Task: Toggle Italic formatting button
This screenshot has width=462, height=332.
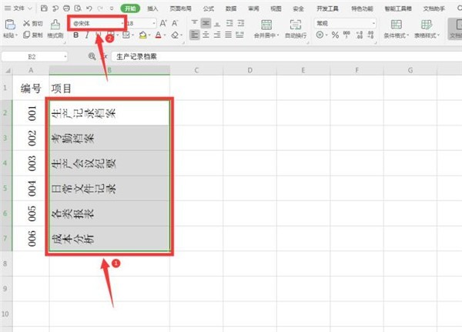Action: click(x=87, y=35)
